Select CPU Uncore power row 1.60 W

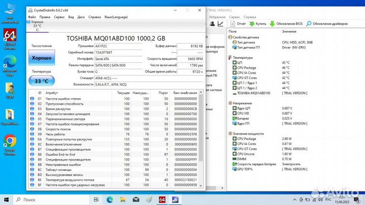point(245,154)
